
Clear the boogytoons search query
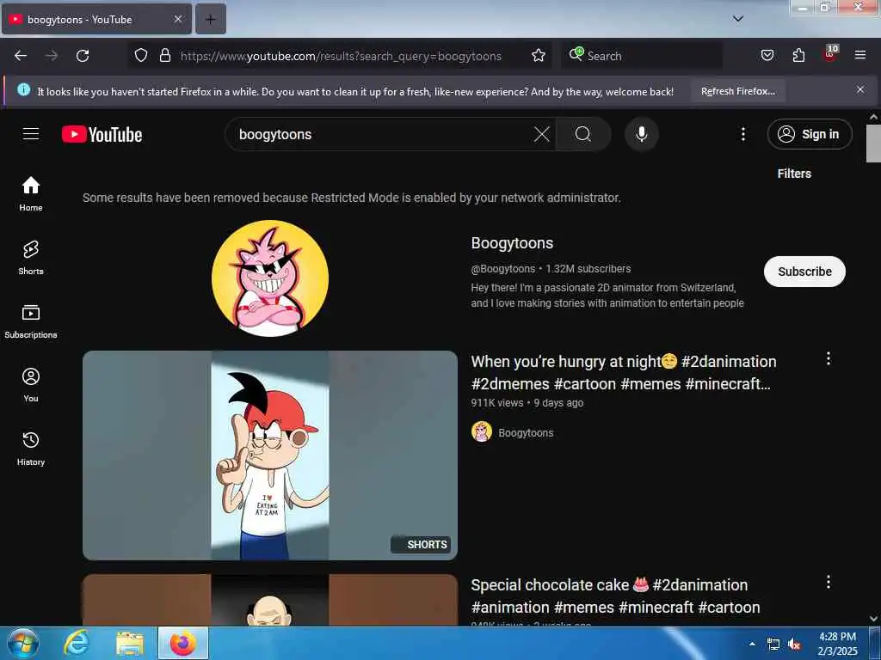[542, 134]
